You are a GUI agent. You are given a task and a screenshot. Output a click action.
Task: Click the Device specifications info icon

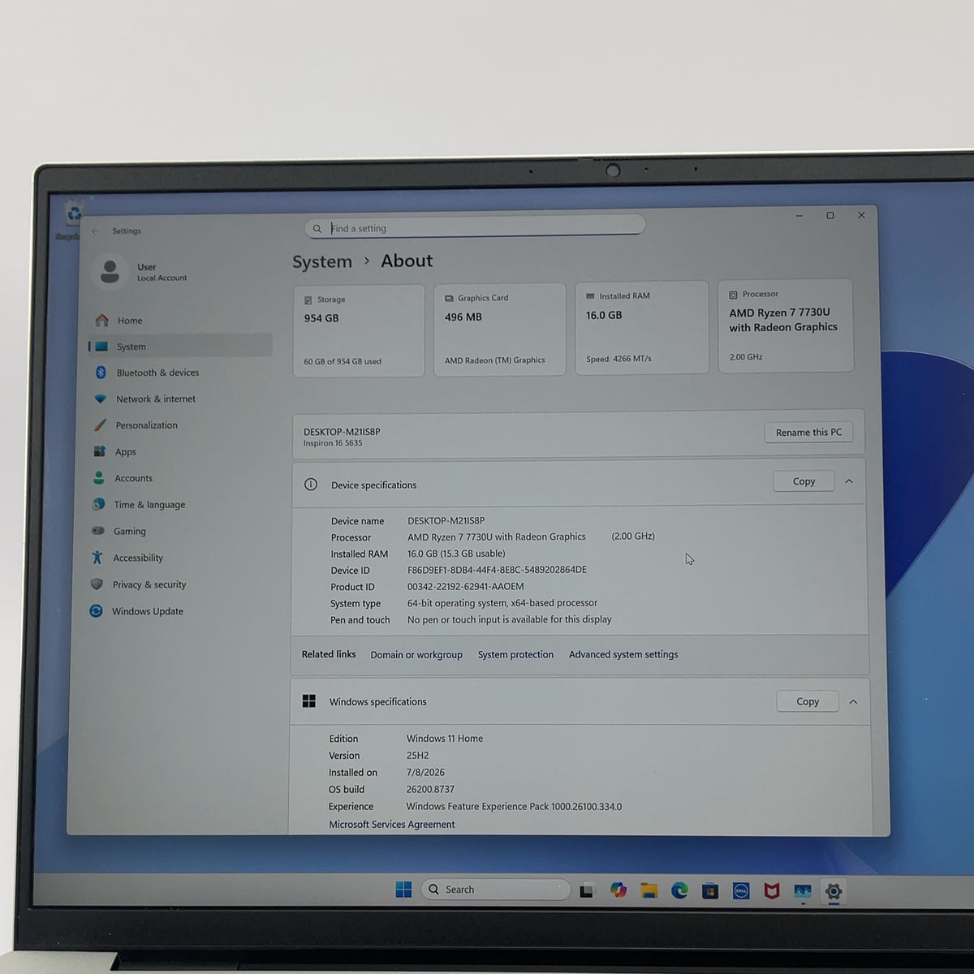tap(311, 485)
